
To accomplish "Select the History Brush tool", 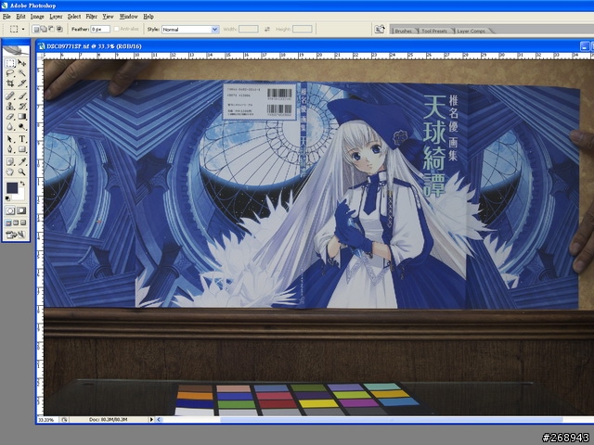I will (22, 106).
